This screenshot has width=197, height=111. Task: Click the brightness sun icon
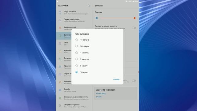point(97,18)
